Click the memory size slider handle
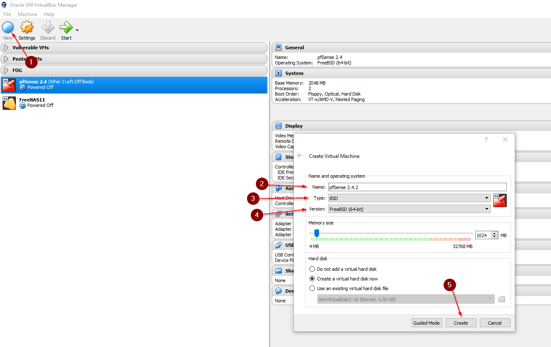The image size is (551, 347). (317, 233)
